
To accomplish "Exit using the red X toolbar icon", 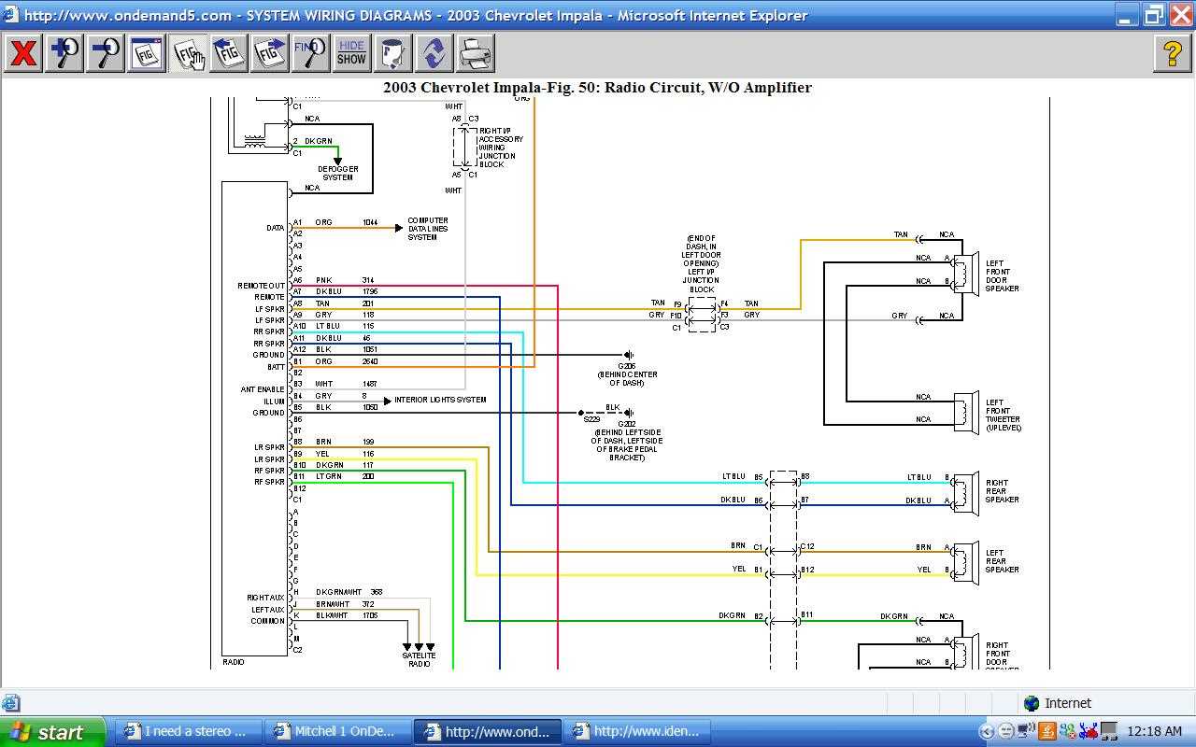I will [x=23, y=53].
